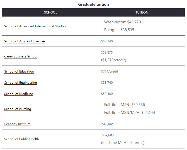Go to the School of Nursing link
The height and width of the screenshot is (150, 187).
pyautogui.click(x=17, y=109)
